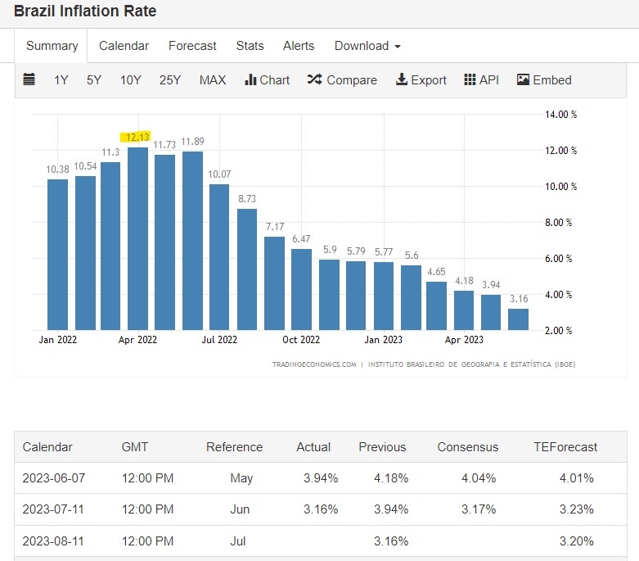Click the bar labeled 7.17

pyautogui.click(x=274, y=283)
